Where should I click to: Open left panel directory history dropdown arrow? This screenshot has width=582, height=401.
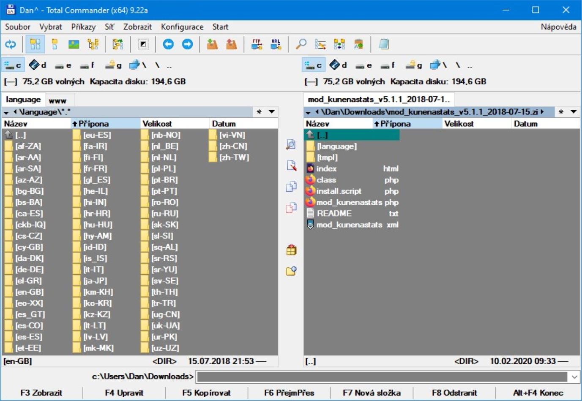pos(272,112)
